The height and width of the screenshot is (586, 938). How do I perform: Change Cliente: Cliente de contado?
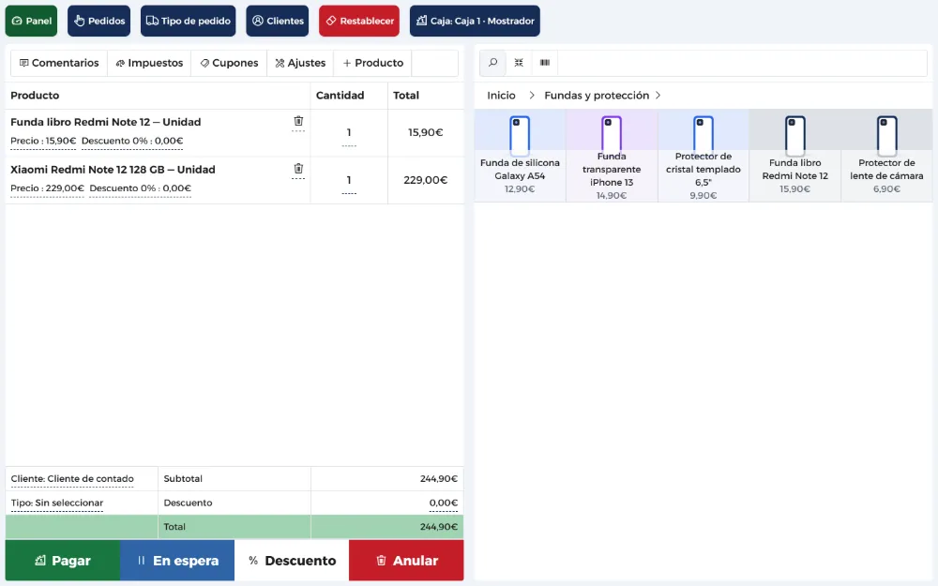(x=72, y=479)
